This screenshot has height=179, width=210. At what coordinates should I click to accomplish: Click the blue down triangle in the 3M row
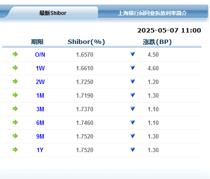point(133,109)
